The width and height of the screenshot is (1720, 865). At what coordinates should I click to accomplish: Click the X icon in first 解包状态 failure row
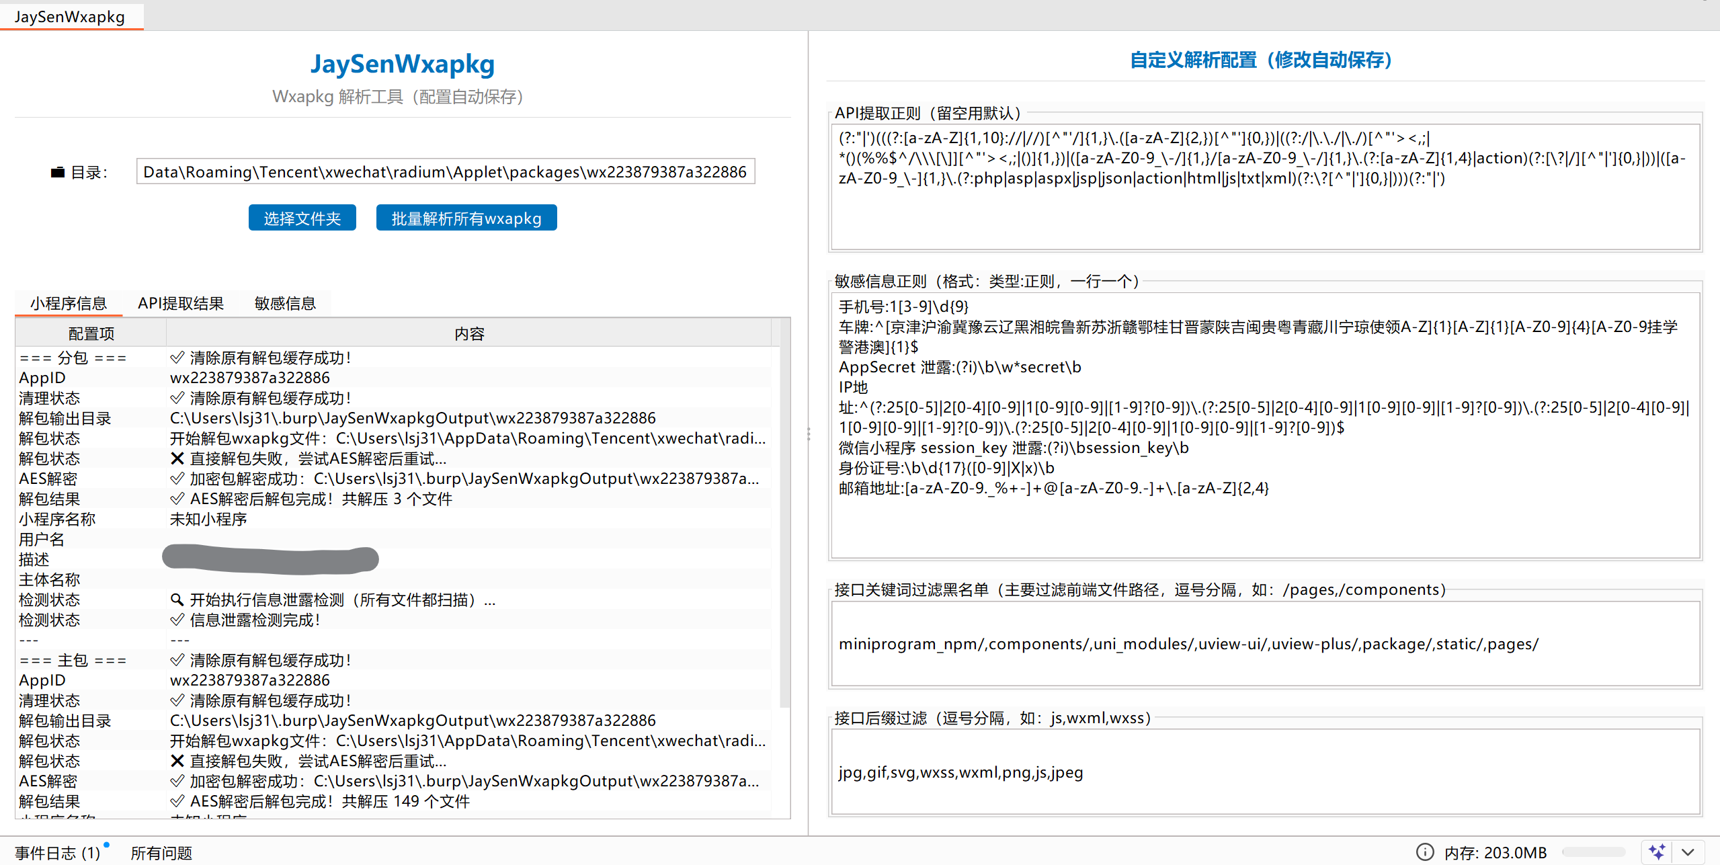pyautogui.click(x=177, y=458)
